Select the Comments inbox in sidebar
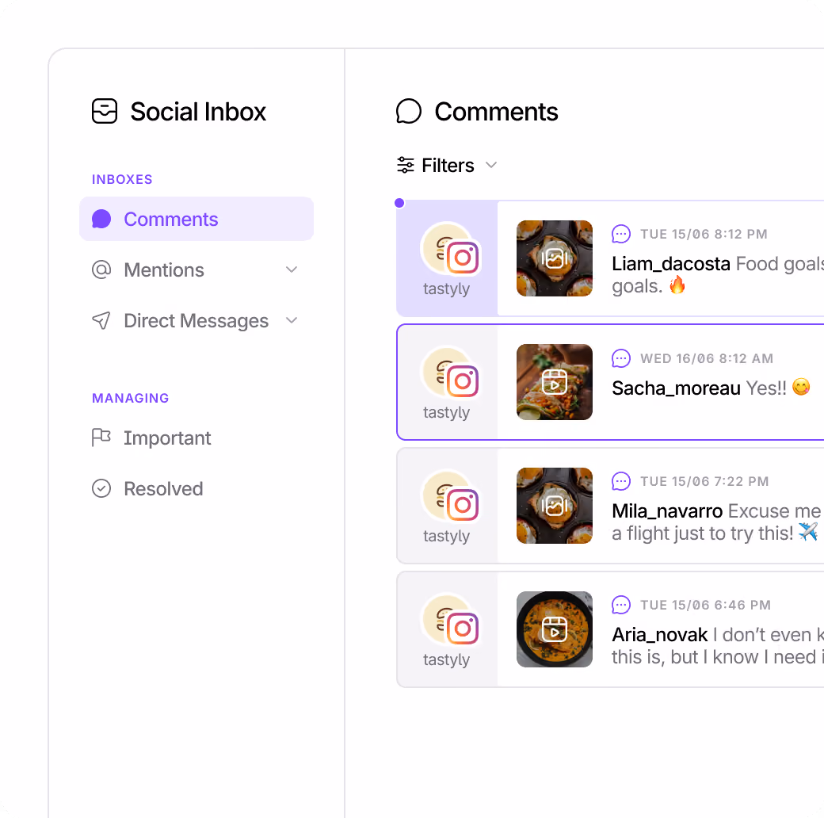This screenshot has height=818, width=824. tap(196, 219)
